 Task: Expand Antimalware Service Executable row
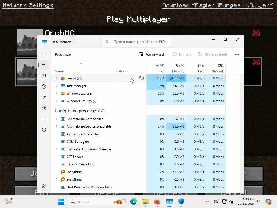coord(57,126)
